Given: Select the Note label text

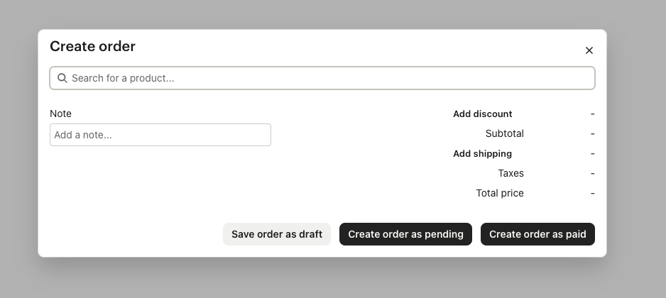Looking at the screenshot, I should coord(61,114).
